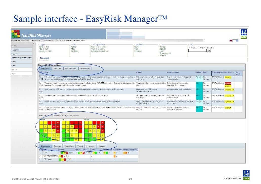
Task: Click Tiltak link under Legg til
Action: [x=41, y=49]
